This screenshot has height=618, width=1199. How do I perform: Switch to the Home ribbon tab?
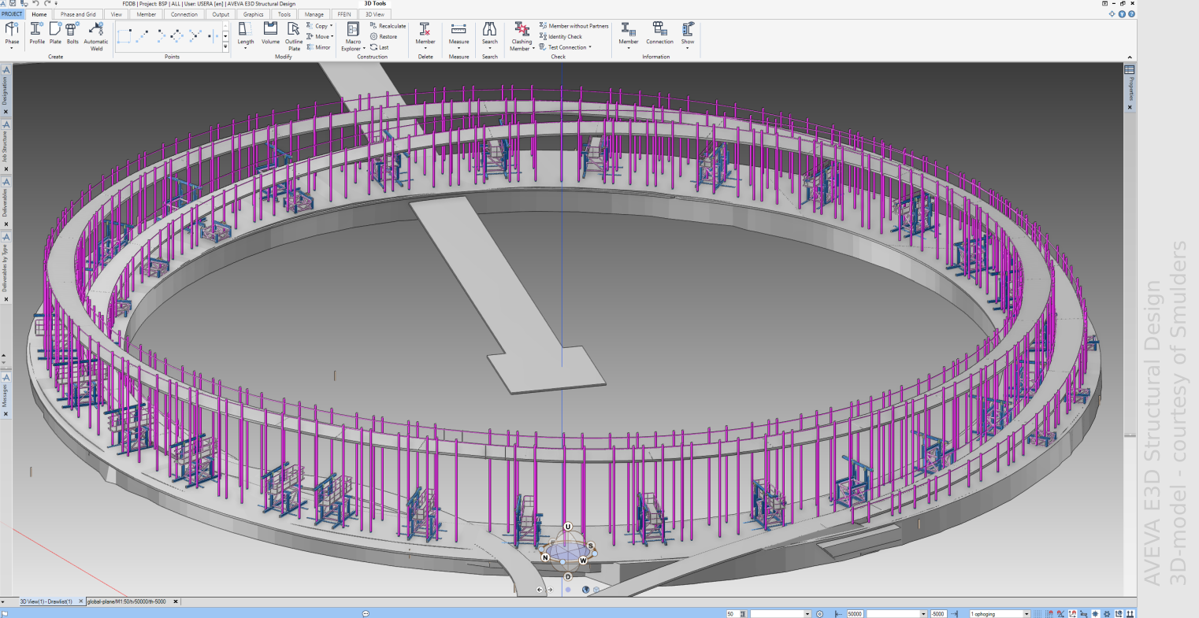39,14
